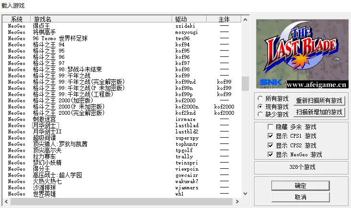Enable 隐藏 多余 游戏 checkbox
The width and height of the screenshot is (351, 208).
click(271, 127)
